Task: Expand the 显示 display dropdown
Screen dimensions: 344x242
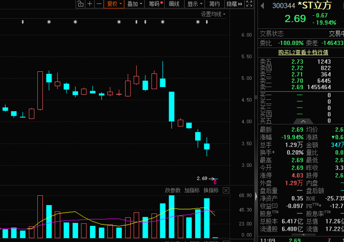Action: click(195, 4)
